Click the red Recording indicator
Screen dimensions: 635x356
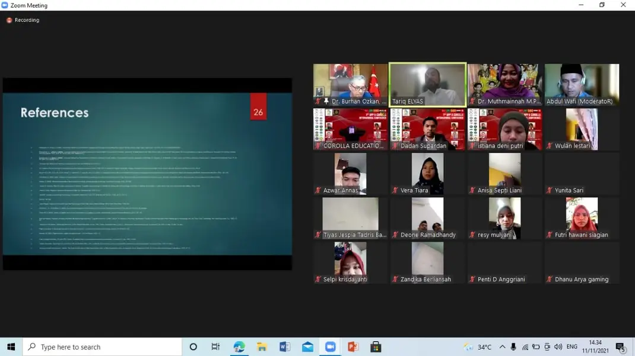pos(9,20)
